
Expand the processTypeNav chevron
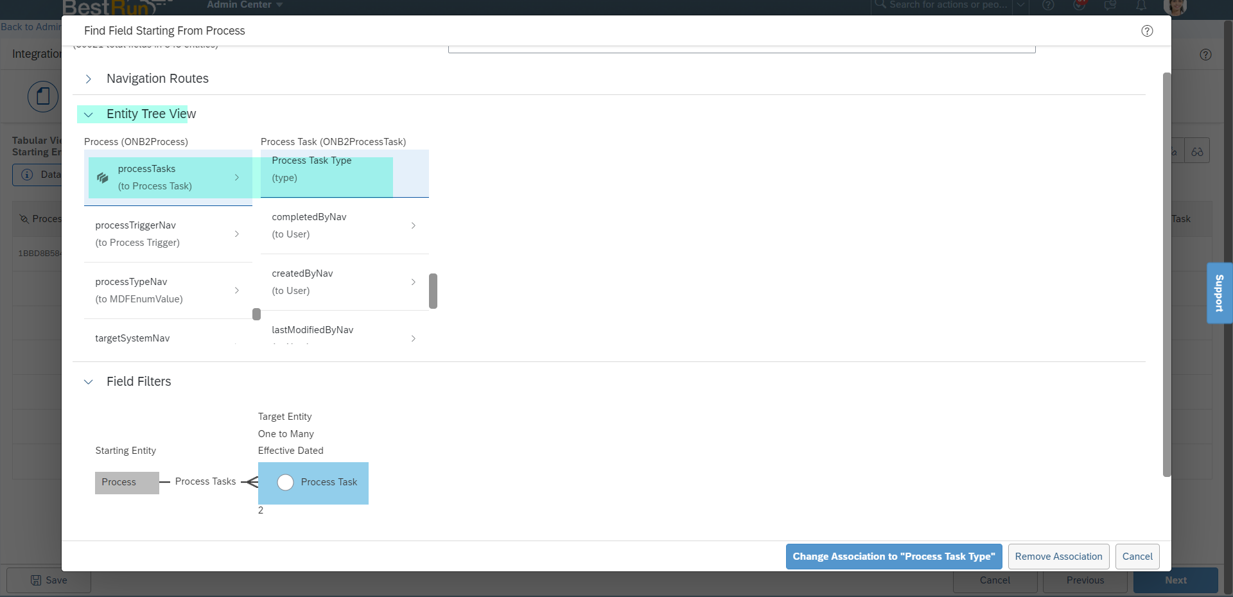click(237, 290)
